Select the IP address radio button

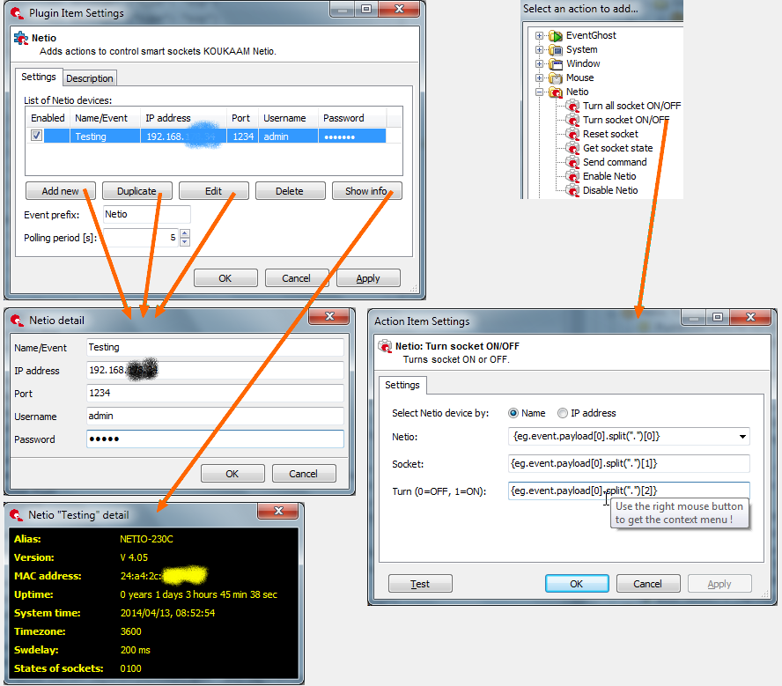563,413
